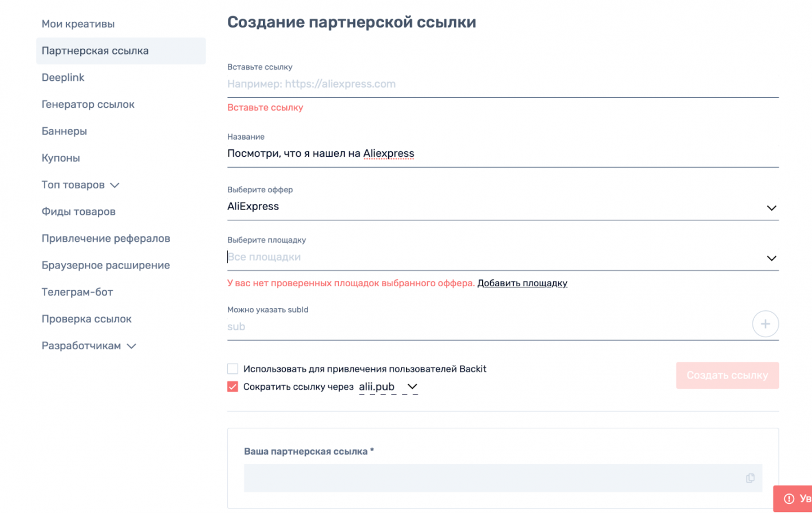Click the red Вставьте ссылку error message
This screenshot has height=513, width=812.
coord(265,108)
